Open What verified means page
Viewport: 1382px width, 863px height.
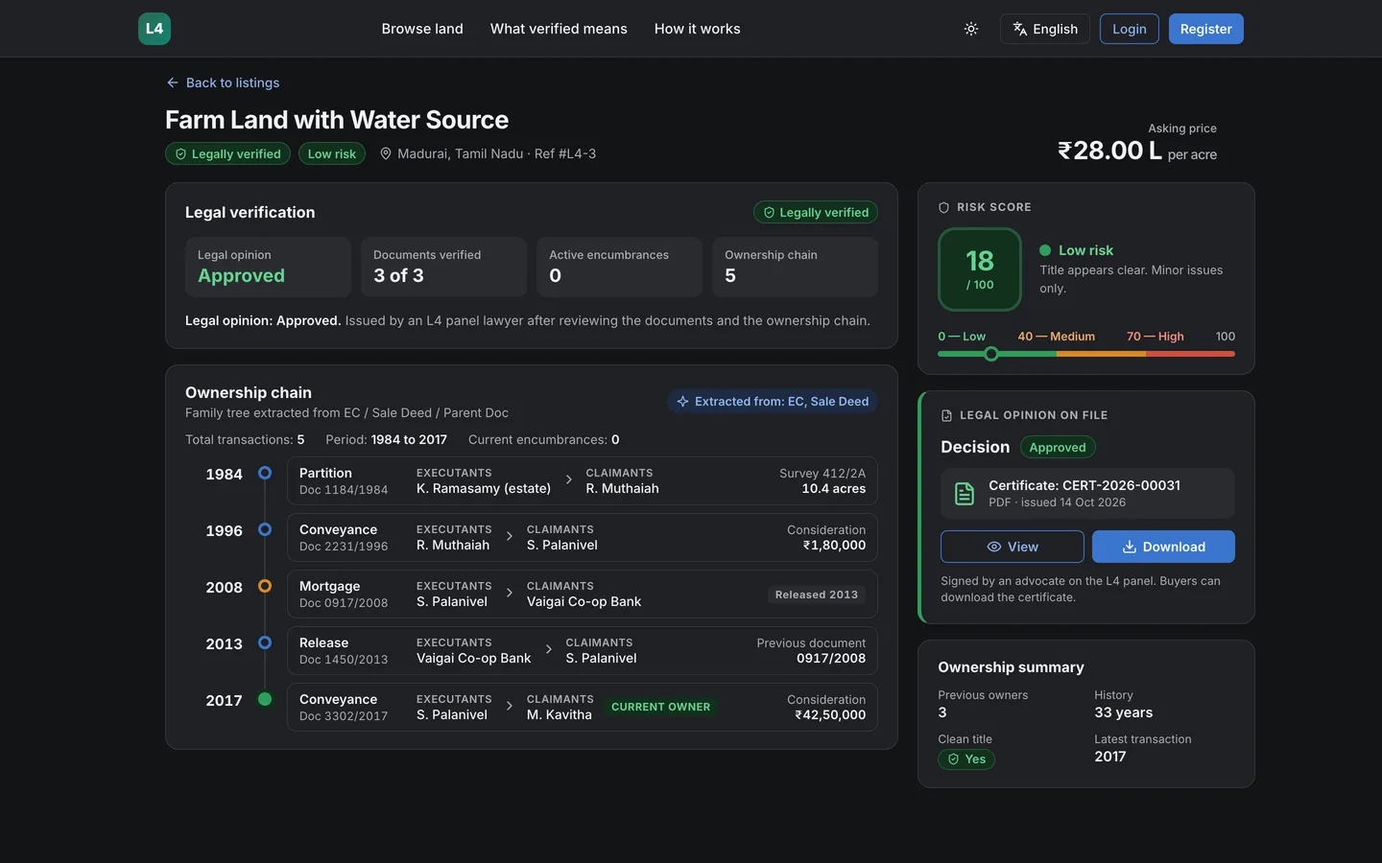coord(559,29)
